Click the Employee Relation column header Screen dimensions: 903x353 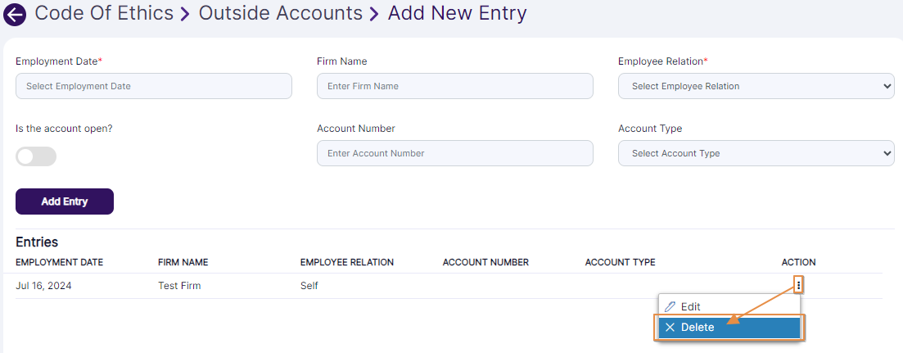347,262
